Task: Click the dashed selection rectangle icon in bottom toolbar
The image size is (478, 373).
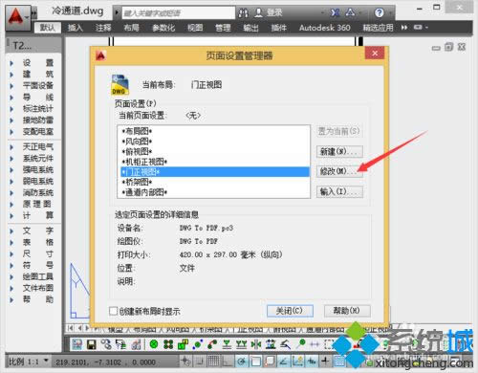Action: tap(329, 344)
